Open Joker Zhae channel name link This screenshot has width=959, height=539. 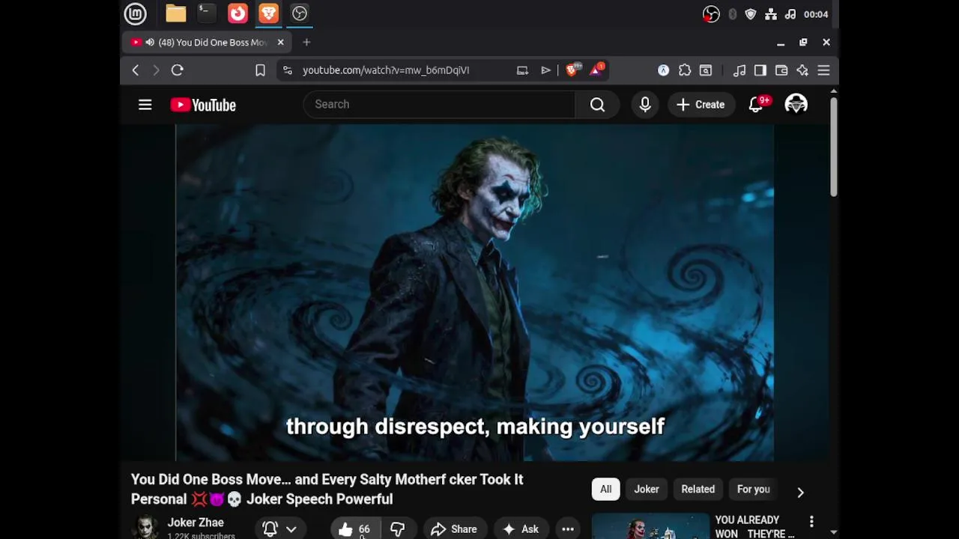pyautogui.click(x=196, y=523)
